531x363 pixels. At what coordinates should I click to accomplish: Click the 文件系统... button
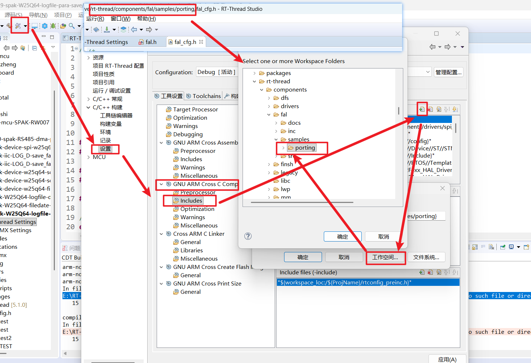point(426,257)
